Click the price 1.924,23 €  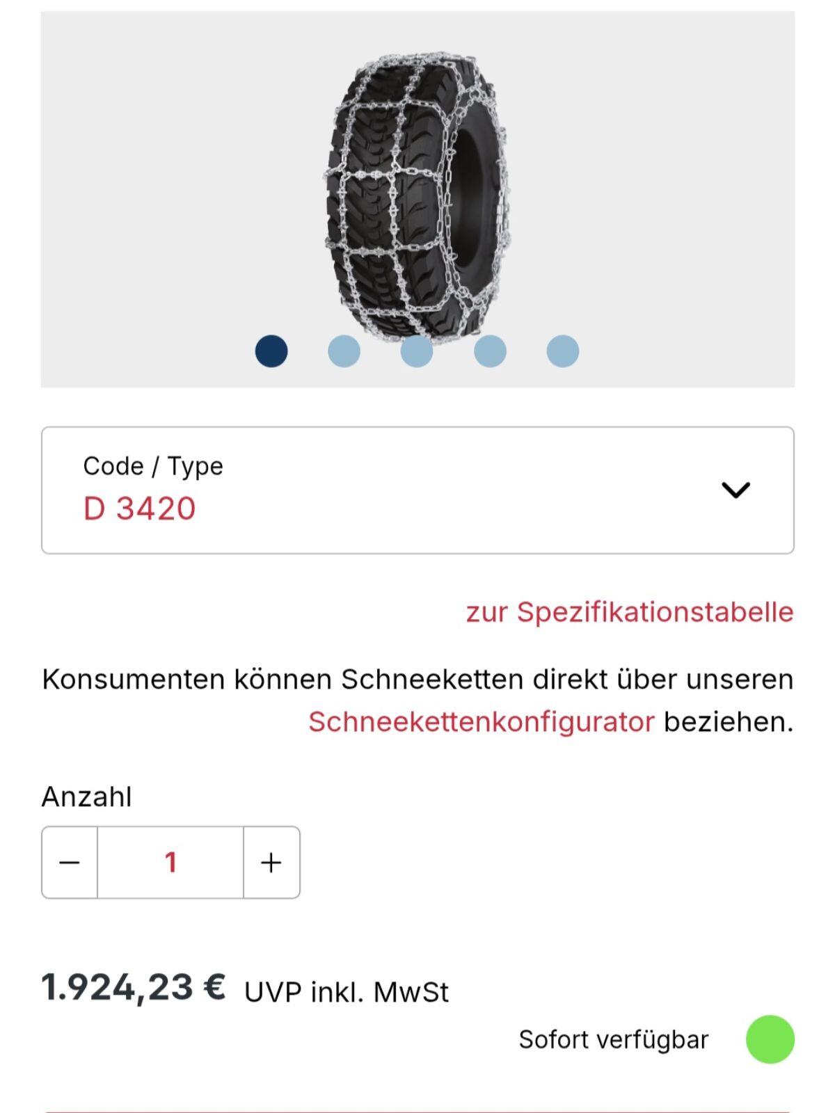pyautogui.click(x=134, y=988)
